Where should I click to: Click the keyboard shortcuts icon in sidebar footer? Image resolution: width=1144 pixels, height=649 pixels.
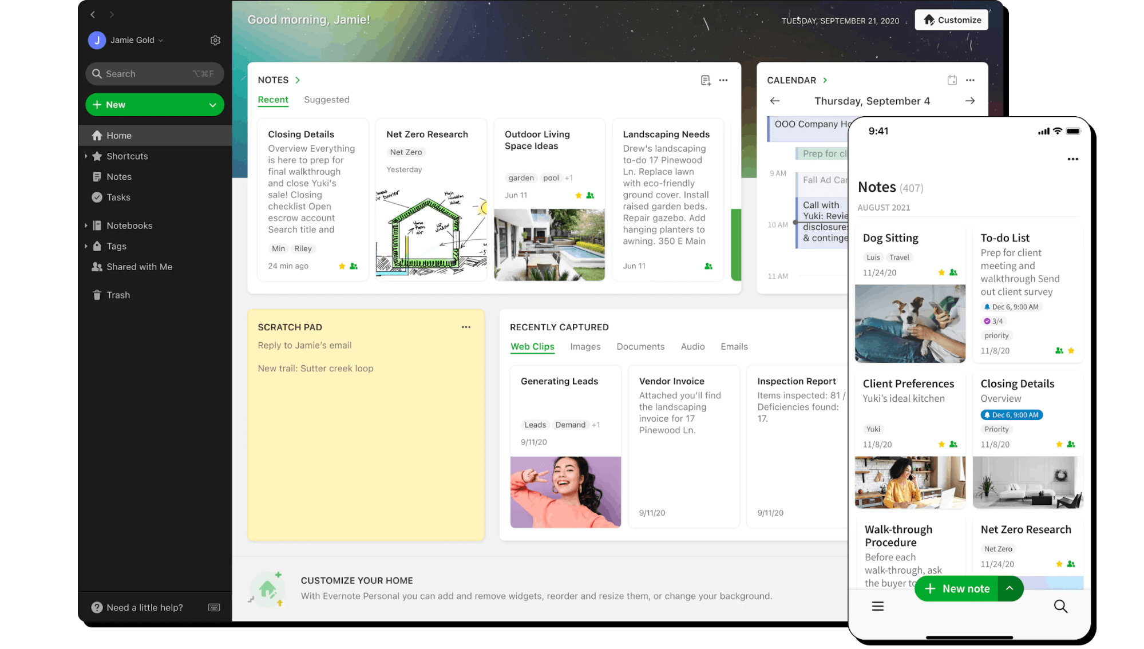tap(214, 607)
